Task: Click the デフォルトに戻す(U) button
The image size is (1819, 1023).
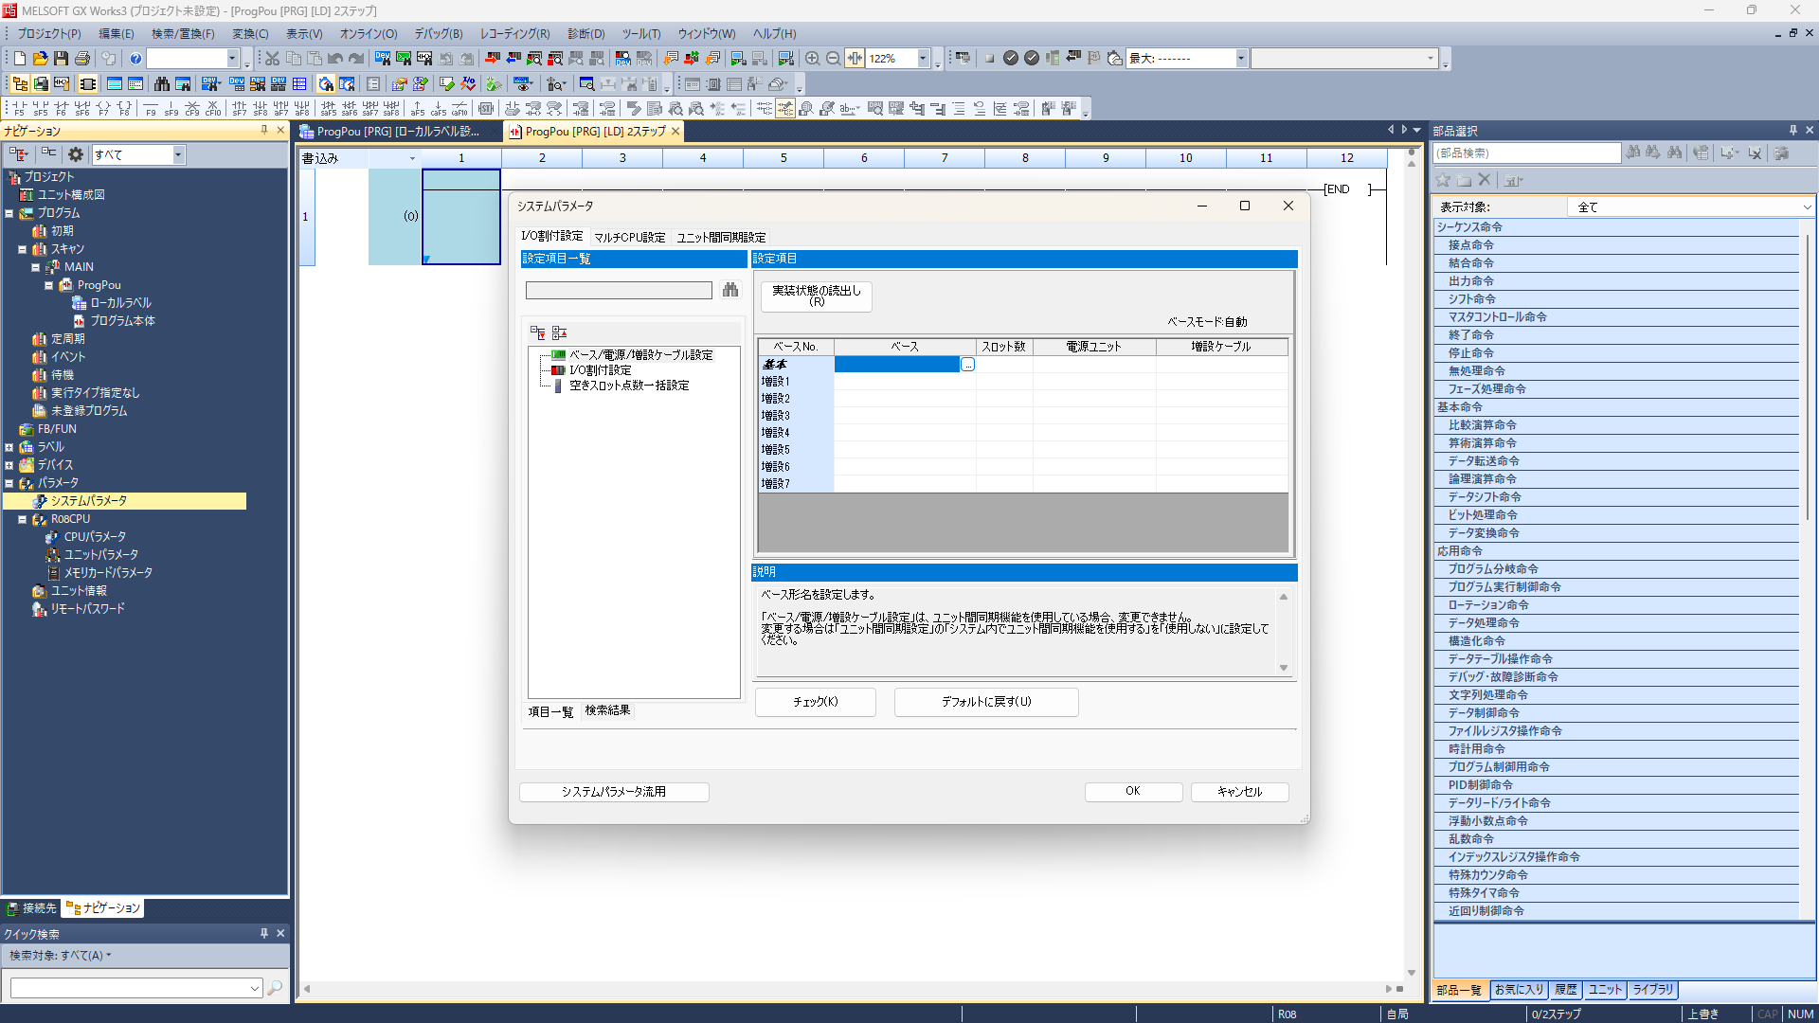Action: (985, 702)
